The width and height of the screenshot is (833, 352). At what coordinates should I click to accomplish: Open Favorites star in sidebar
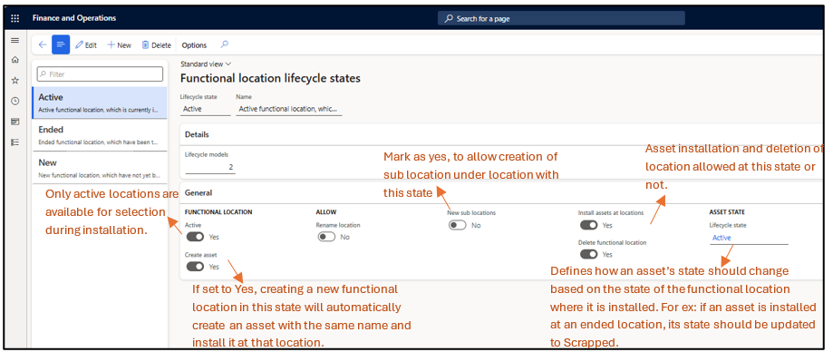[x=15, y=81]
